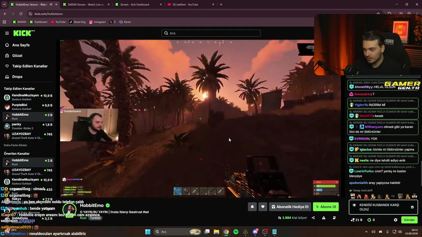The width and height of the screenshot is (422, 237).
Task: Open the YouTube bookmark
Action: tap(58, 22)
